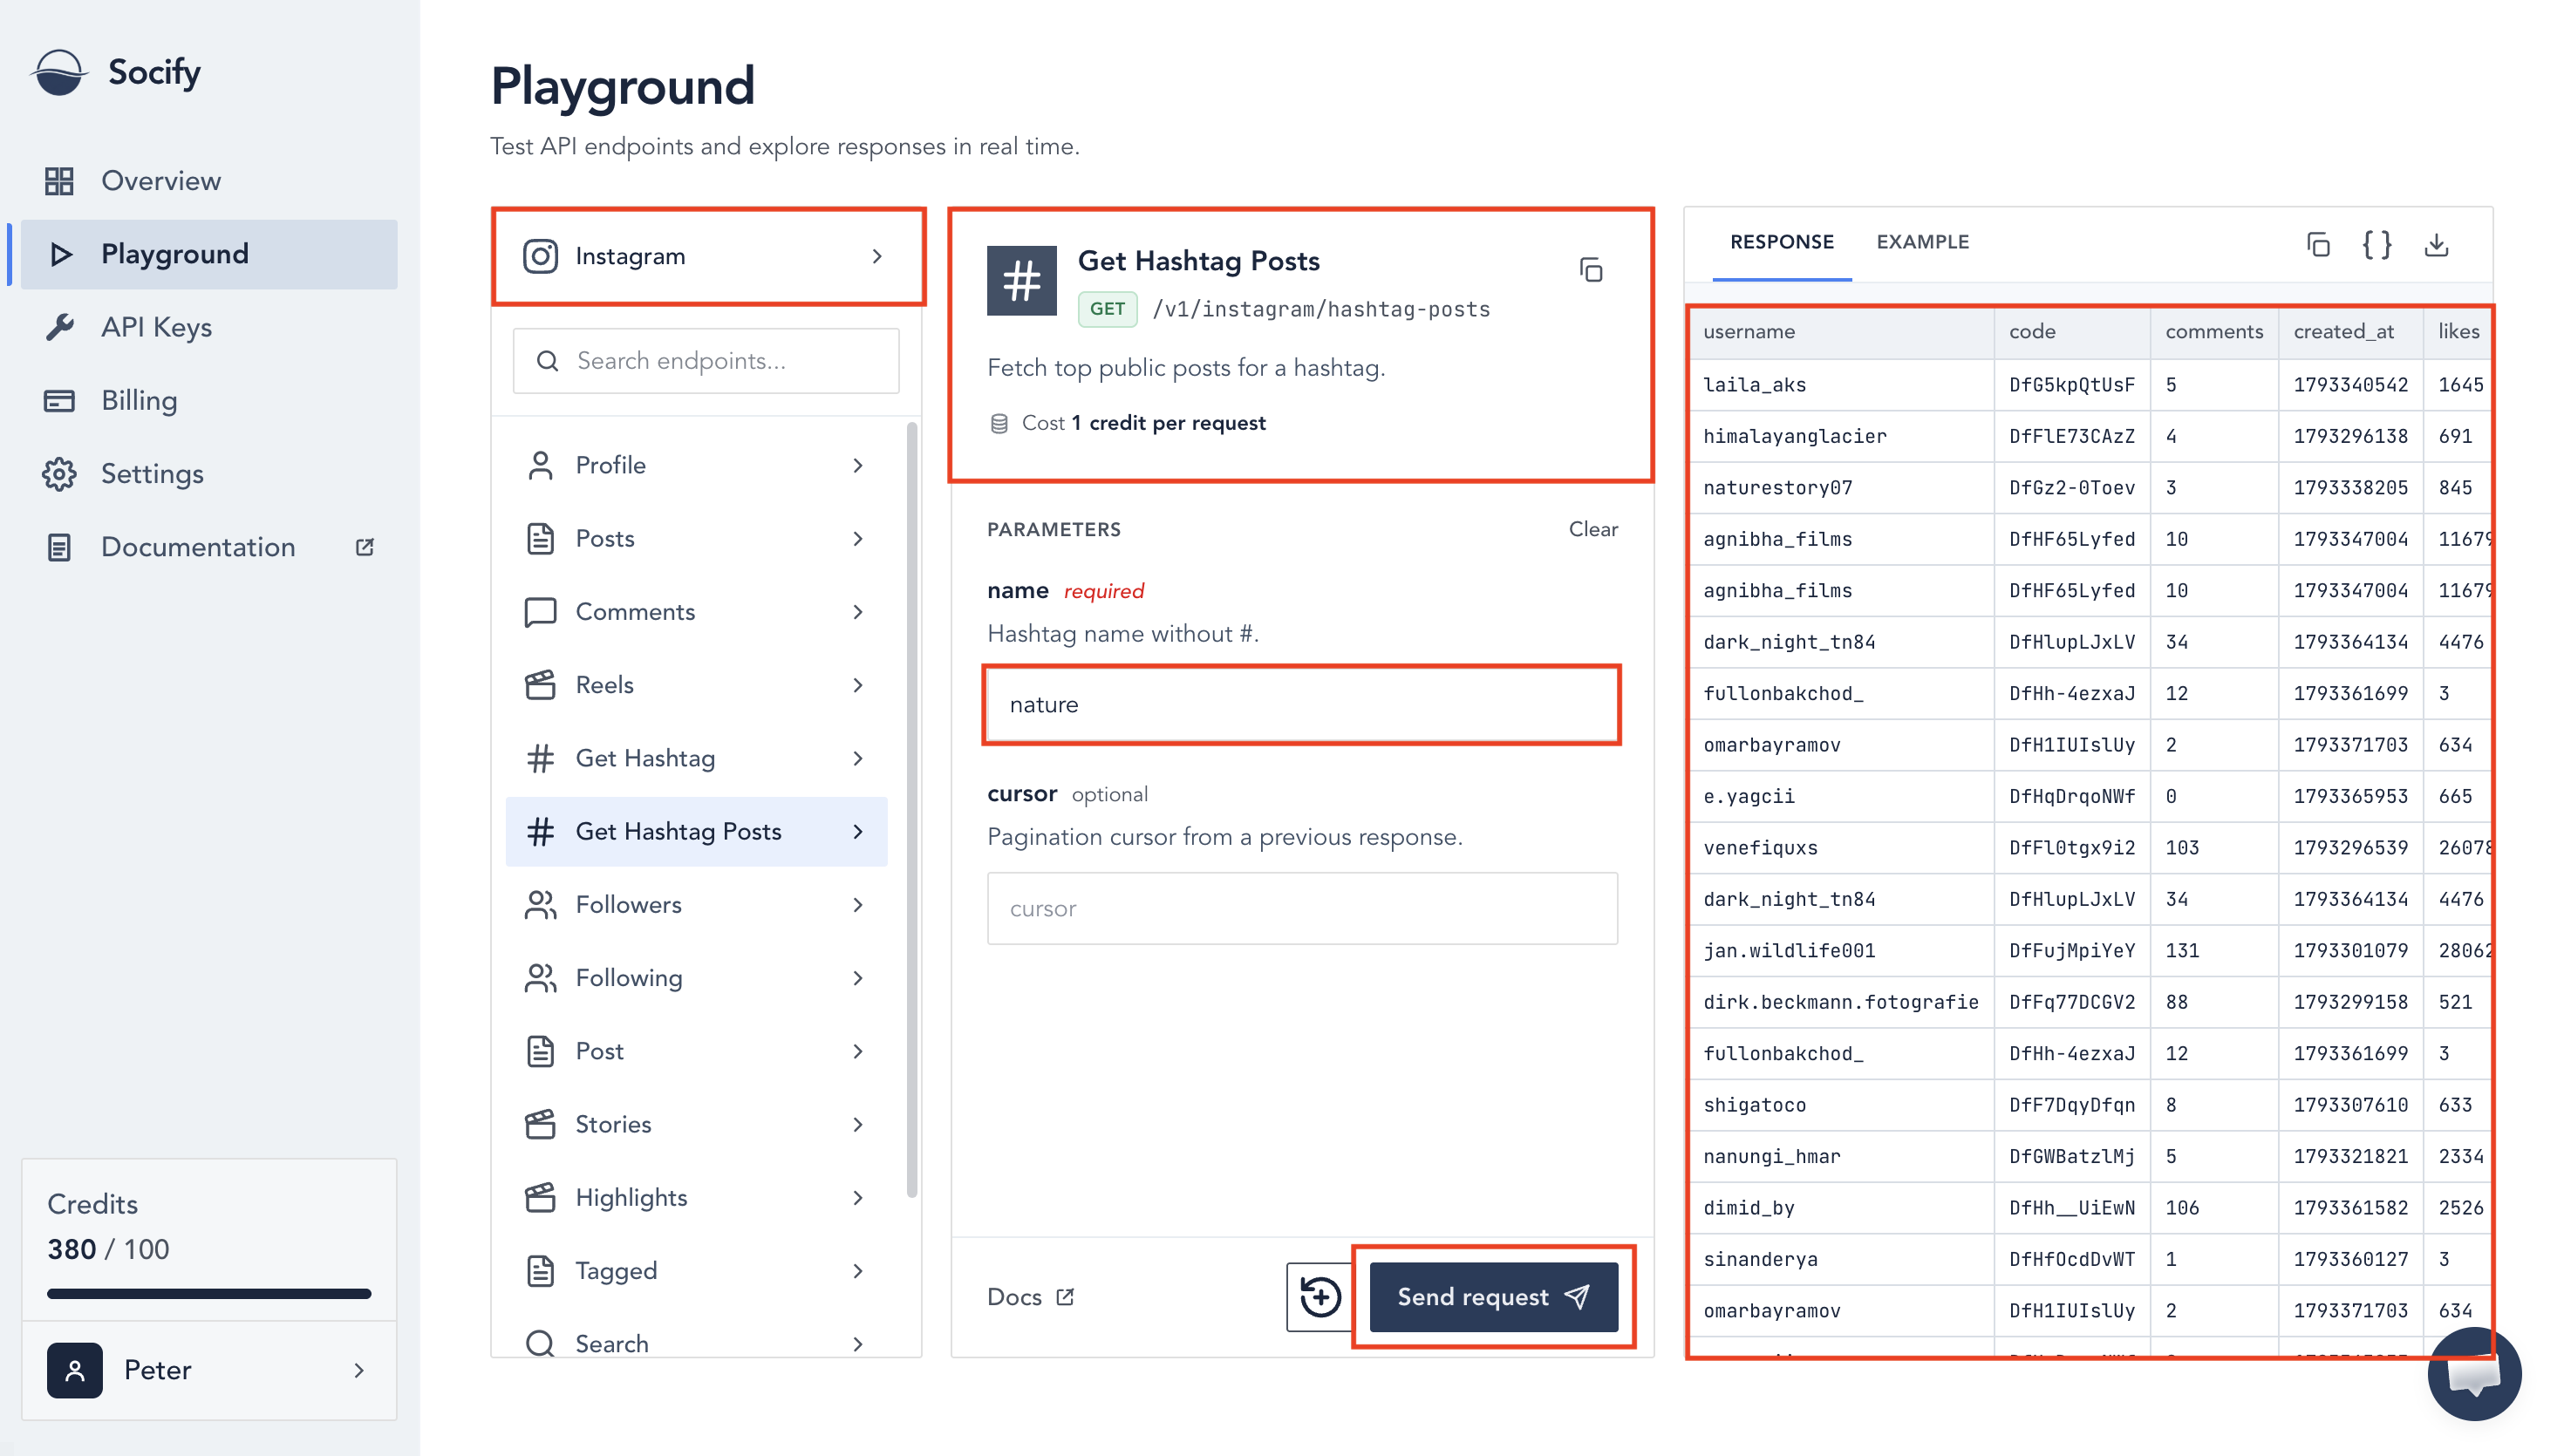Click the Highlights icon

(x=540, y=1197)
